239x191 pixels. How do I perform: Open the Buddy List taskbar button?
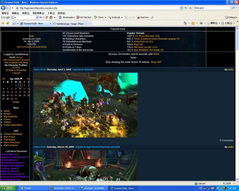[63, 188]
